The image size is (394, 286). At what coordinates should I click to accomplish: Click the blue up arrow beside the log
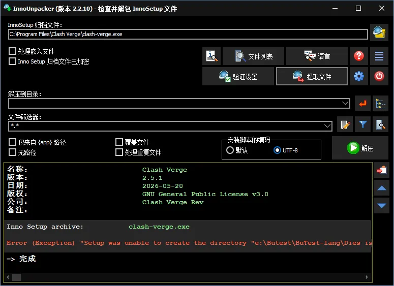[x=382, y=188]
